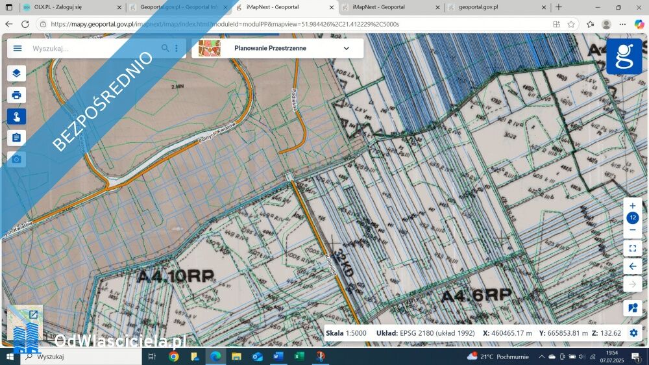Open the clipboard report tool
Image resolution: width=649 pixels, height=365 pixels.
pos(17,138)
